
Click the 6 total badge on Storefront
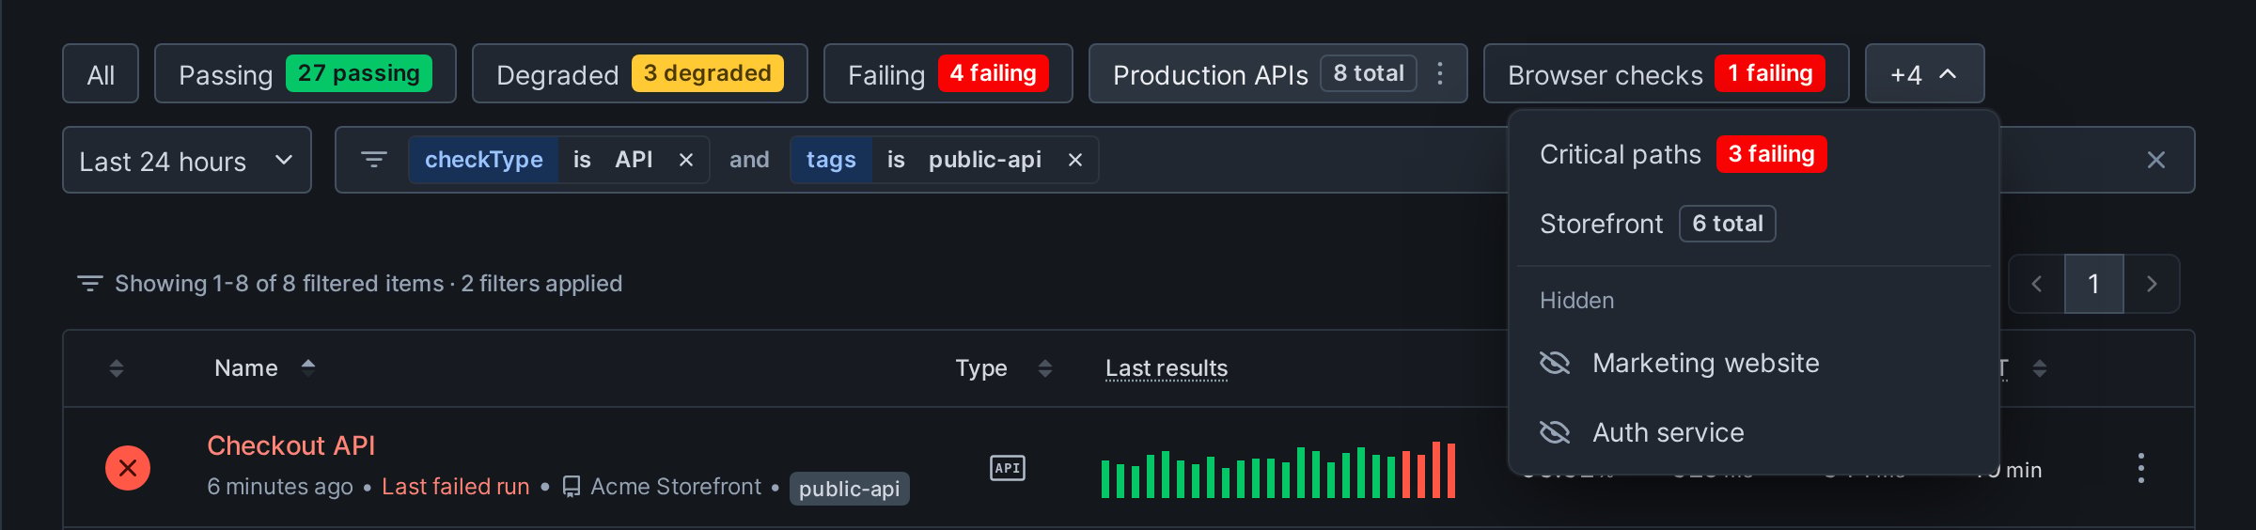[x=1728, y=224]
